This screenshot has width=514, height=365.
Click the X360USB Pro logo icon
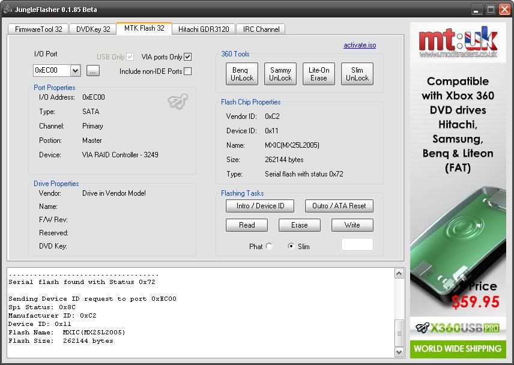(423, 327)
